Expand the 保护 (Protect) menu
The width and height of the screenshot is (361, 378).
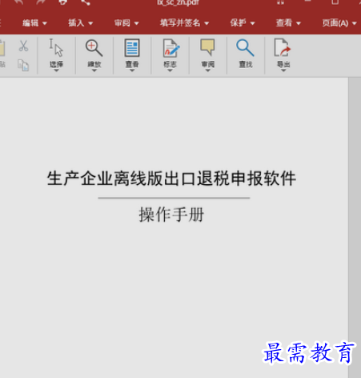[x=243, y=23]
